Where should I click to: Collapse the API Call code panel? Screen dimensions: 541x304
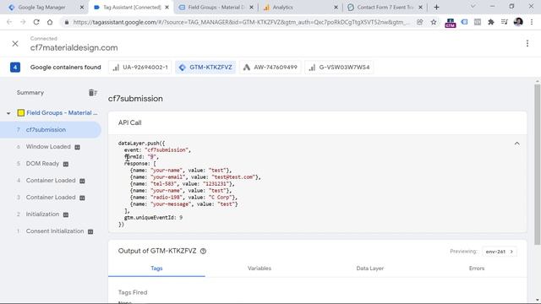(516, 144)
